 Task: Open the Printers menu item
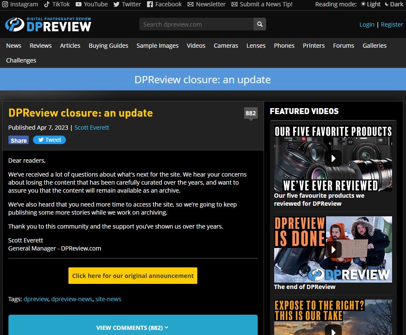313,46
